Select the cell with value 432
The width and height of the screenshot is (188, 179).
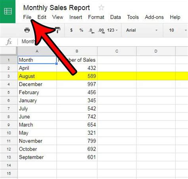[77, 68]
